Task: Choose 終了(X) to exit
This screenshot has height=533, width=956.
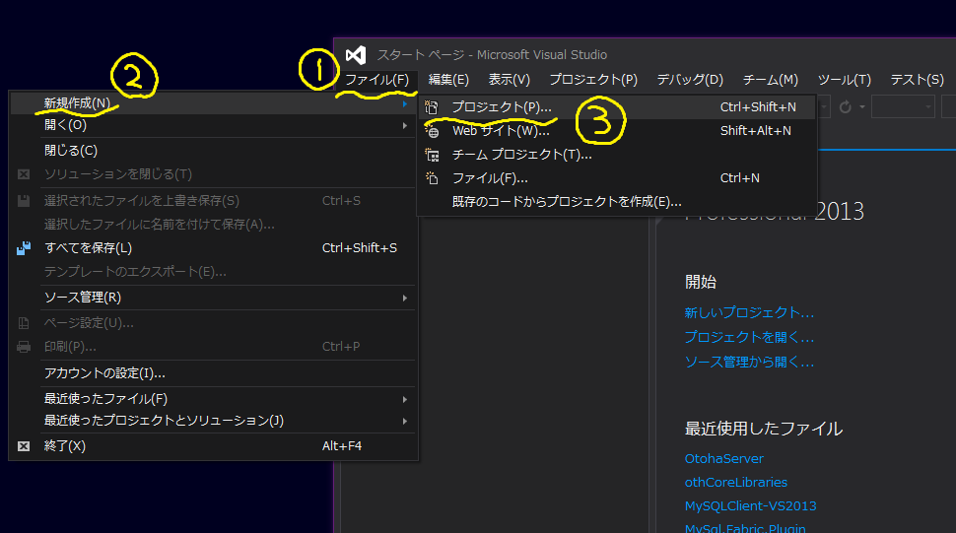Action: tap(213, 446)
